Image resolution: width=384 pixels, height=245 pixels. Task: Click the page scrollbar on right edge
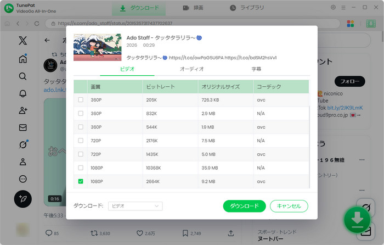382,37
